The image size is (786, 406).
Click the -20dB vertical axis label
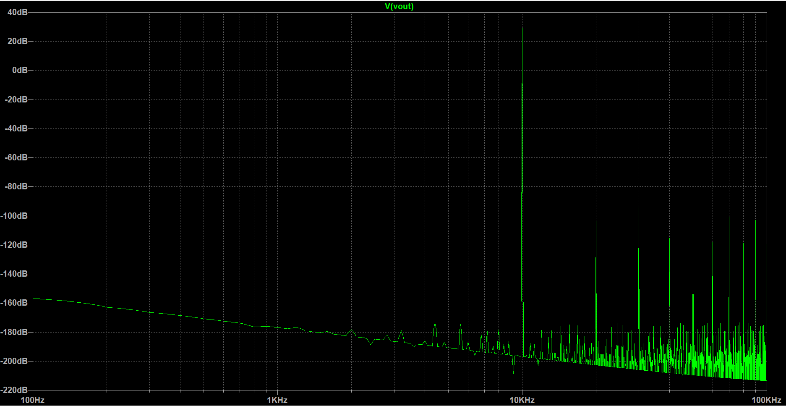point(16,100)
